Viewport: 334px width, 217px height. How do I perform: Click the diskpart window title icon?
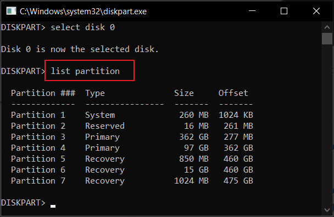[x=12, y=11]
